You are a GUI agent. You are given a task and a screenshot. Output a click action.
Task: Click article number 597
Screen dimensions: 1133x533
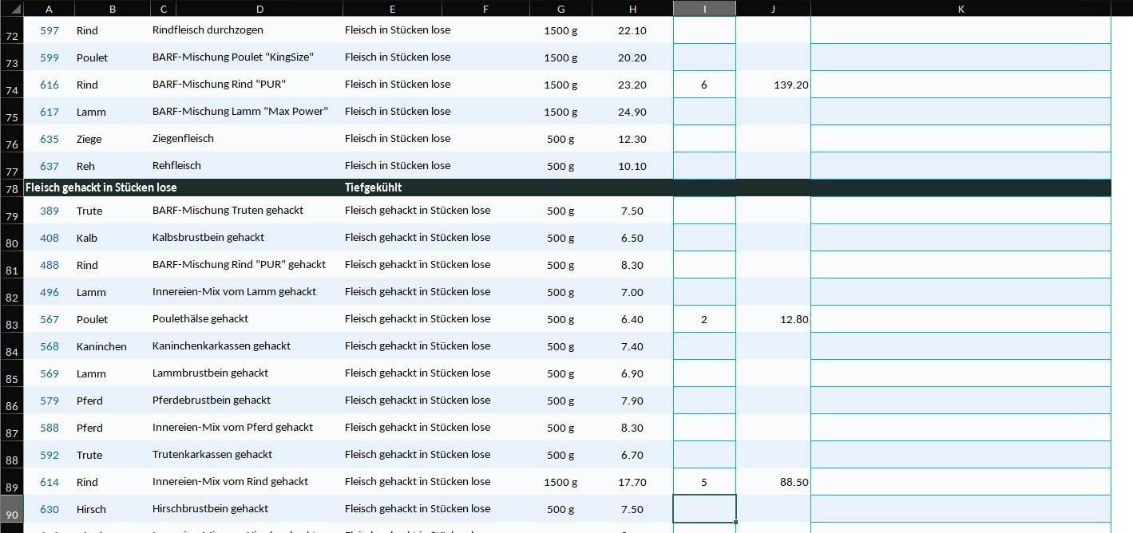(50, 30)
